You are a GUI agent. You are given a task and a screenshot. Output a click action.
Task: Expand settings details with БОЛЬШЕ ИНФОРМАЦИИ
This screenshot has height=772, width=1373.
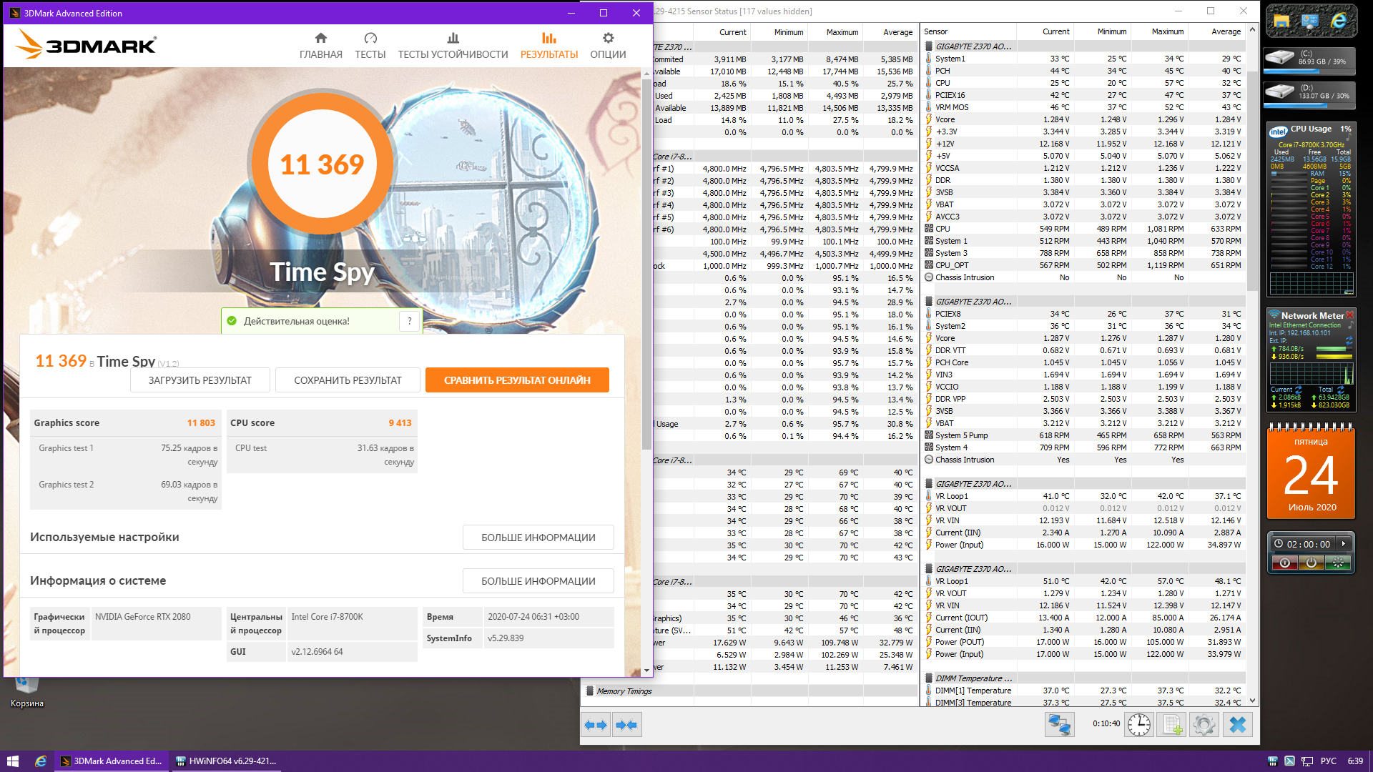[538, 538]
